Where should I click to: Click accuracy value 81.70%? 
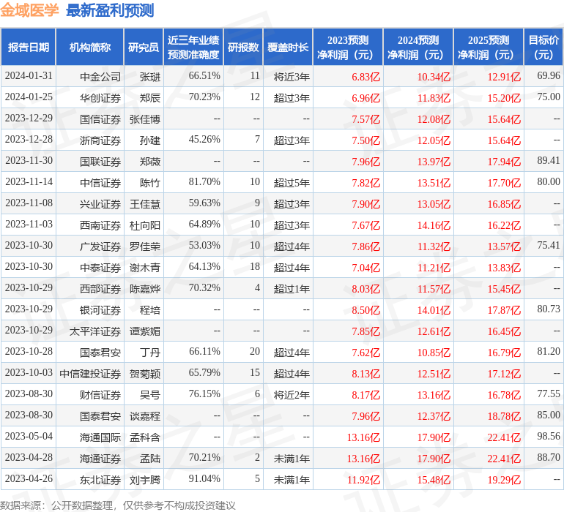(204, 182)
